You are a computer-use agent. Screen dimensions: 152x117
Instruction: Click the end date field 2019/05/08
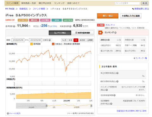(35, 40)
